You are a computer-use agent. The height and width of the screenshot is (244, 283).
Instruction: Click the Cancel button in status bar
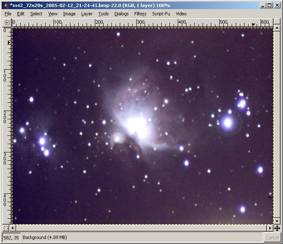[272, 238]
